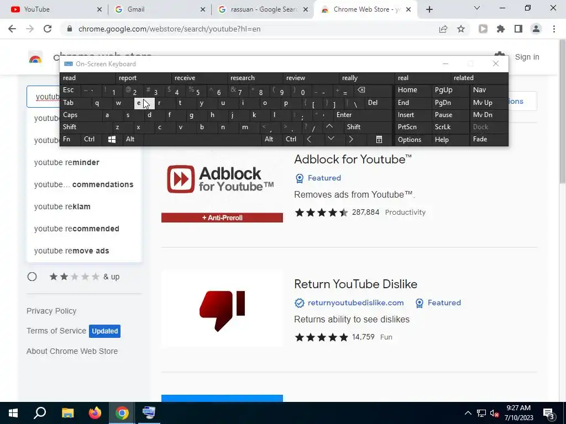Image resolution: width=566 pixels, height=424 pixels.
Task: Show hidden system tray icons
Action: coord(468,413)
